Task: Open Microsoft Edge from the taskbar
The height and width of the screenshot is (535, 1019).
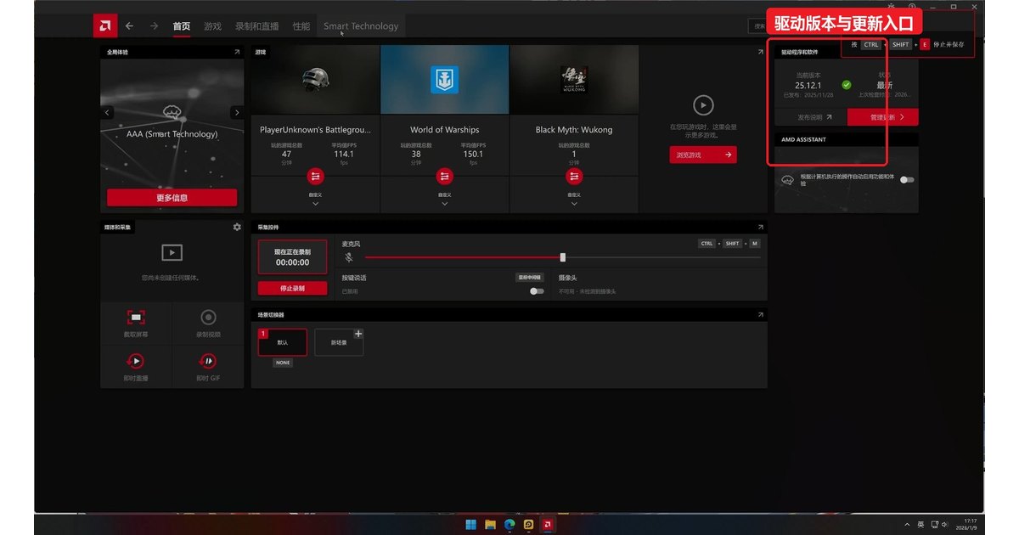Action: 509,525
